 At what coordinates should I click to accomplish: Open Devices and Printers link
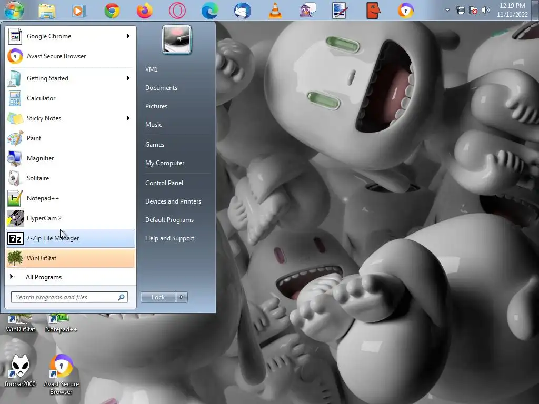[173, 201]
